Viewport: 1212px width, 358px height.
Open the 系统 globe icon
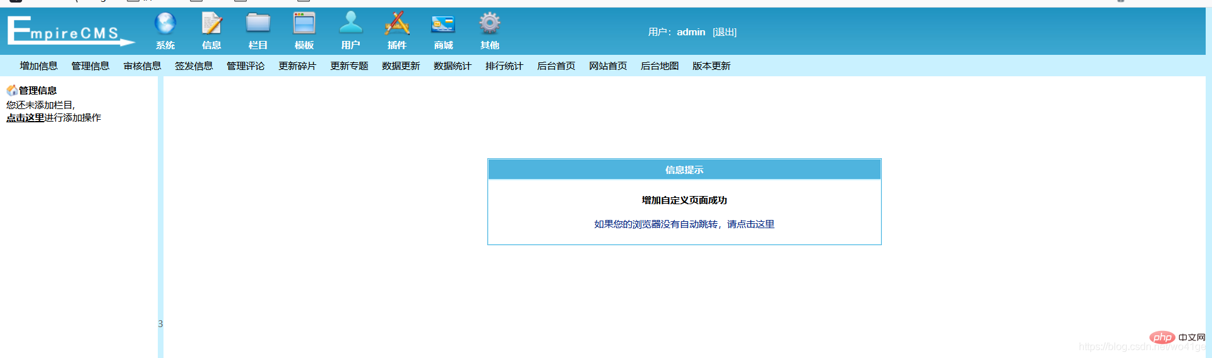165,24
